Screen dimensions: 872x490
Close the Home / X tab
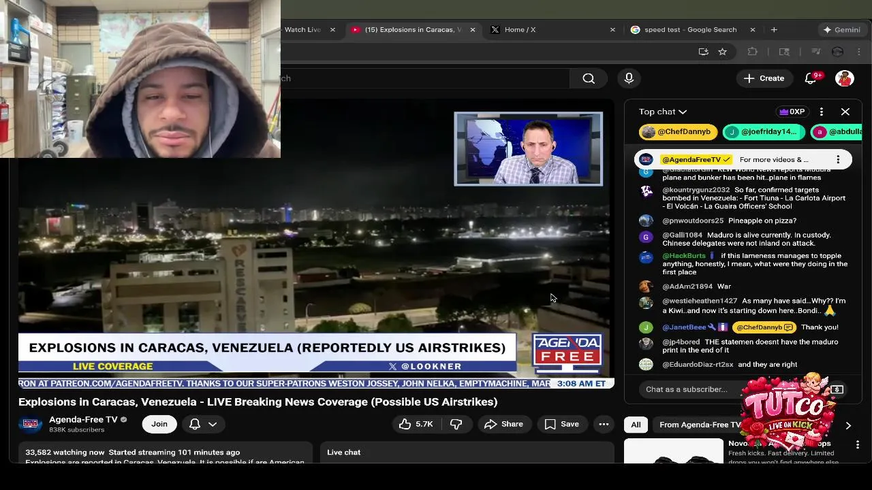[x=612, y=30]
